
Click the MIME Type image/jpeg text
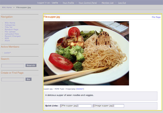pos(65,89)
